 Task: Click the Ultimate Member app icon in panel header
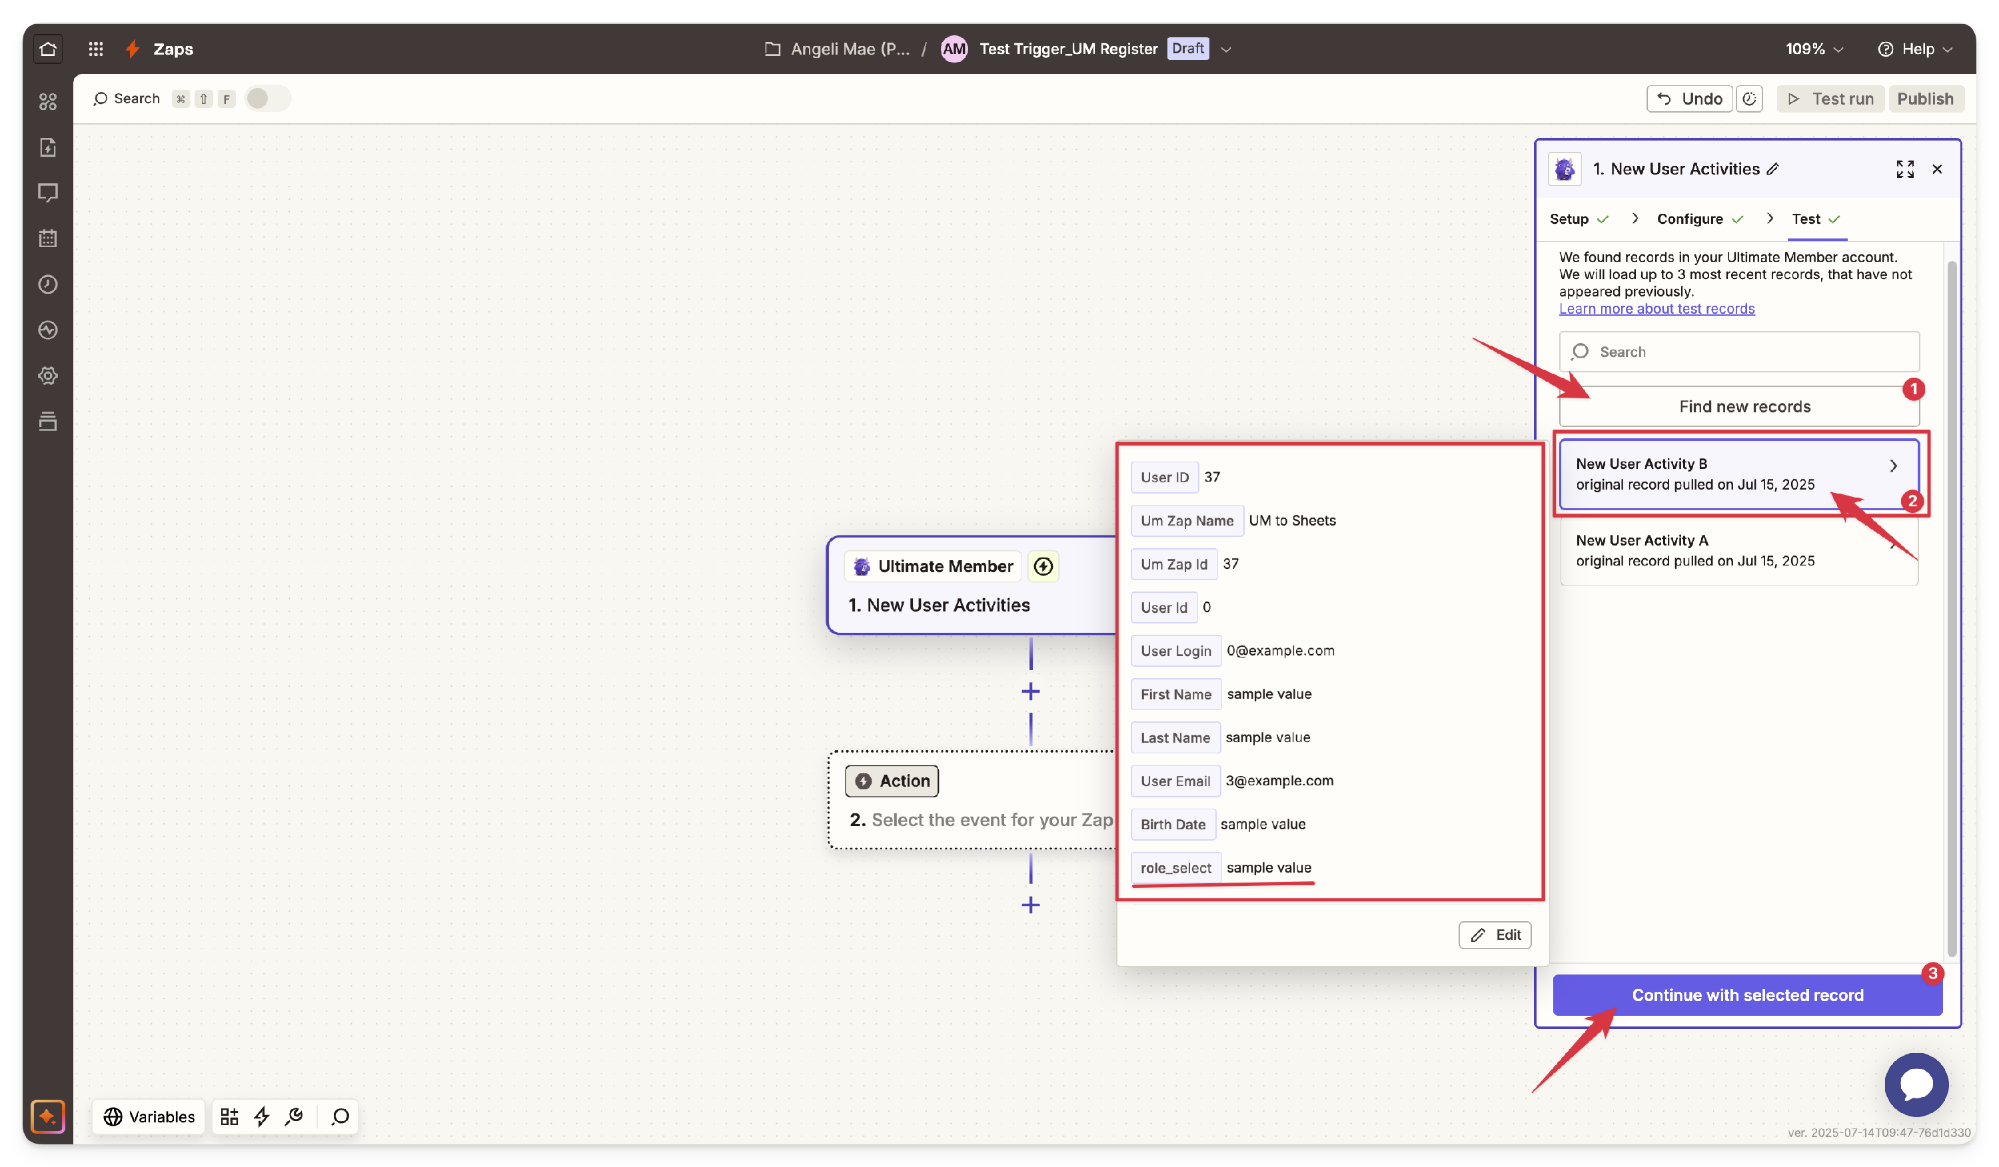pyautogui.click(x=1565, y=169)
